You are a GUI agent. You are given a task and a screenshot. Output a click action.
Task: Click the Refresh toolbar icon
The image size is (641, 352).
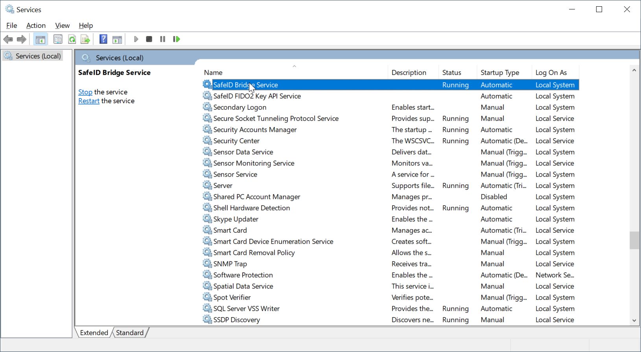click(72, 39)
